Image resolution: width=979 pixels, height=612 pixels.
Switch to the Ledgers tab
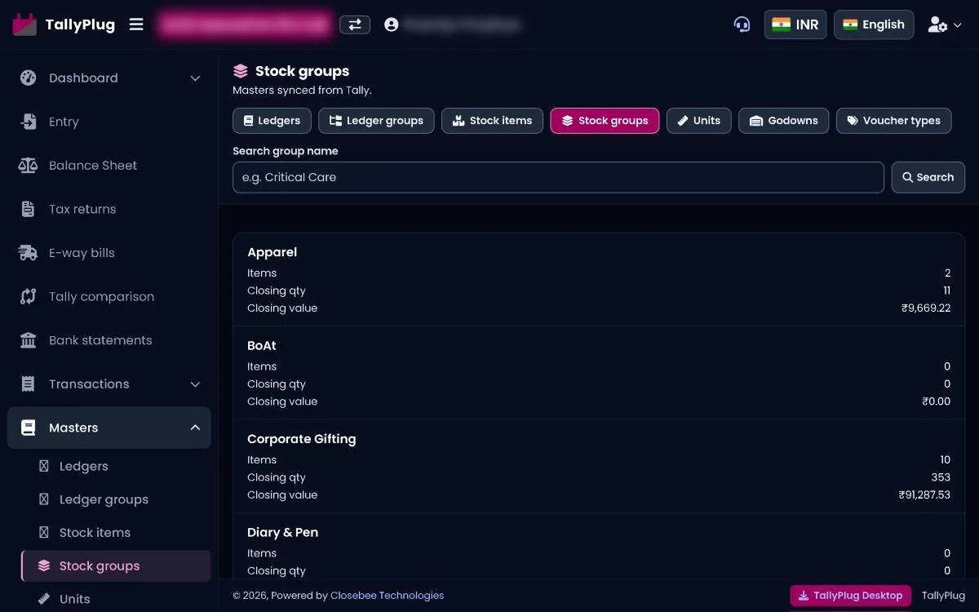point(272,121)
